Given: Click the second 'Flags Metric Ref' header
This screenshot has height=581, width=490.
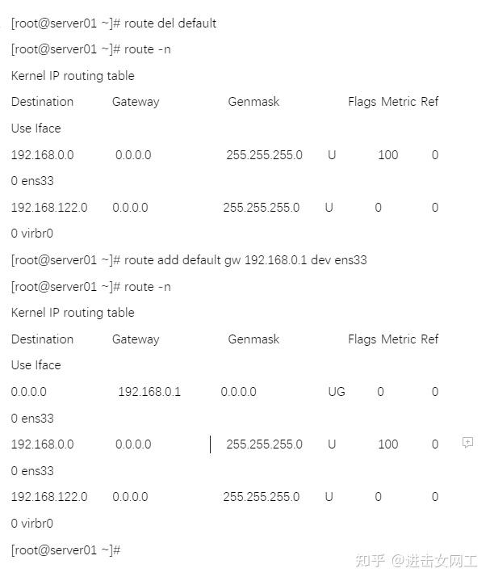Looking at the screenshot, I should [x=393, y=339].
